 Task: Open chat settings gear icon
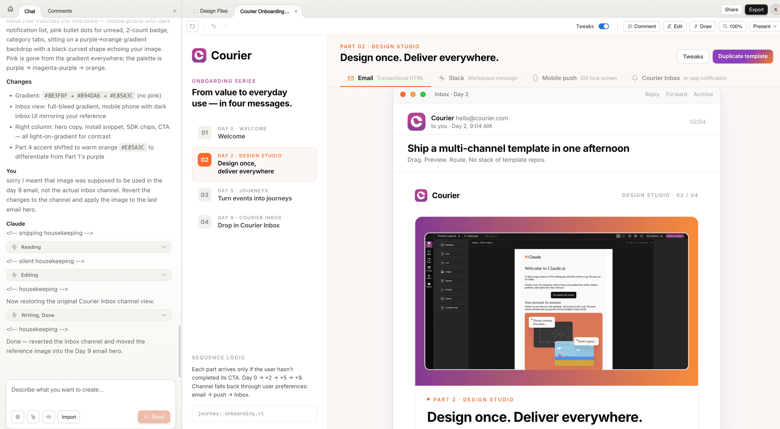(x=18, y=417)
